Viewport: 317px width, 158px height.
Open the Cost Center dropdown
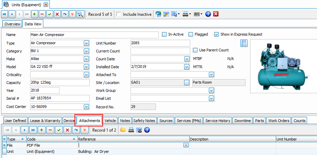click(x=86, y=107)
